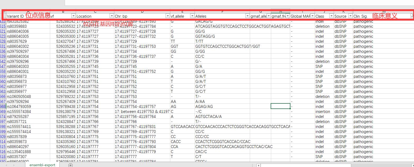Image resolution: width=414 pixels, height=167 pixels.
Task: Select cell rs1064793059
Action: point(28,107)
